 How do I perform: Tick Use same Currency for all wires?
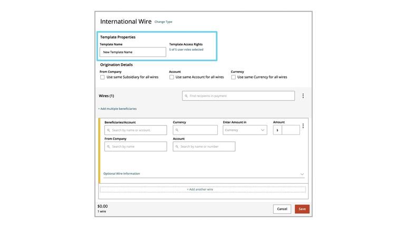234,77
